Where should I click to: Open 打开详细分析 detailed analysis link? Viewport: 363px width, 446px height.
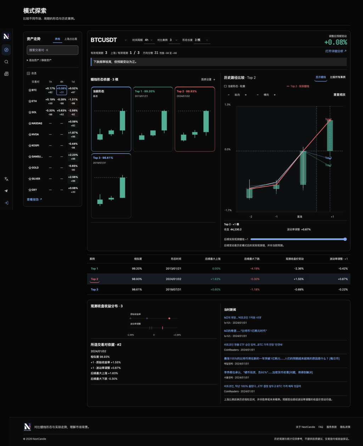tap(336, 51)
